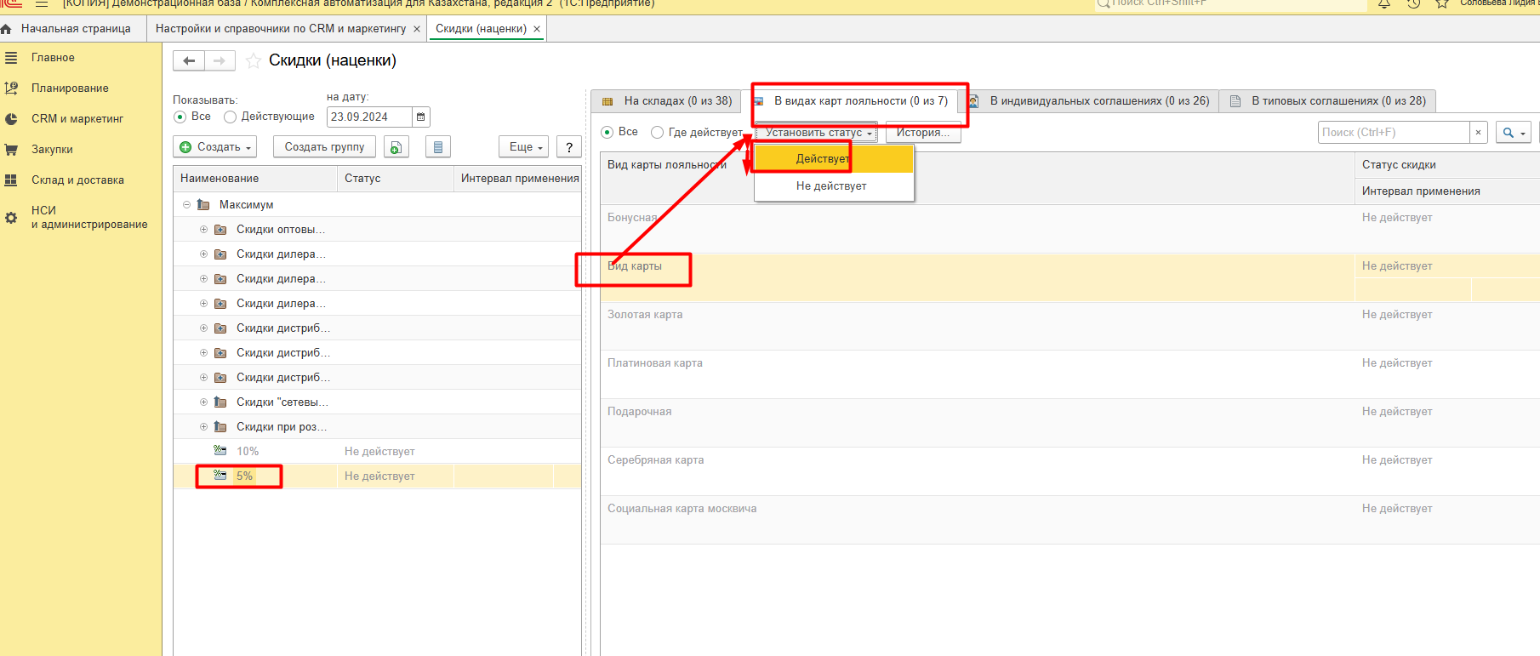Click the create-by-copying document icon
This screenshot has height=656, width=1540.
pyautogui.click(x=396, y=147)
